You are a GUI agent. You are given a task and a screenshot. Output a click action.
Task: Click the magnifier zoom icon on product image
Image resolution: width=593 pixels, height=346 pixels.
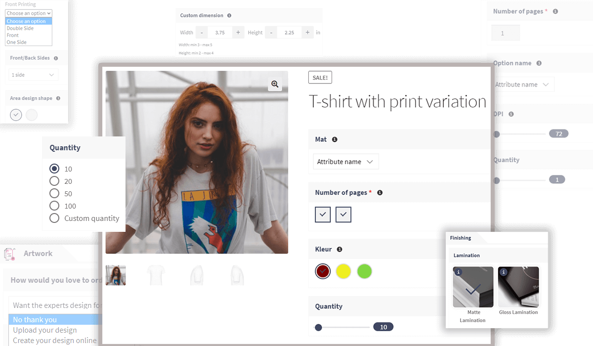275,84
